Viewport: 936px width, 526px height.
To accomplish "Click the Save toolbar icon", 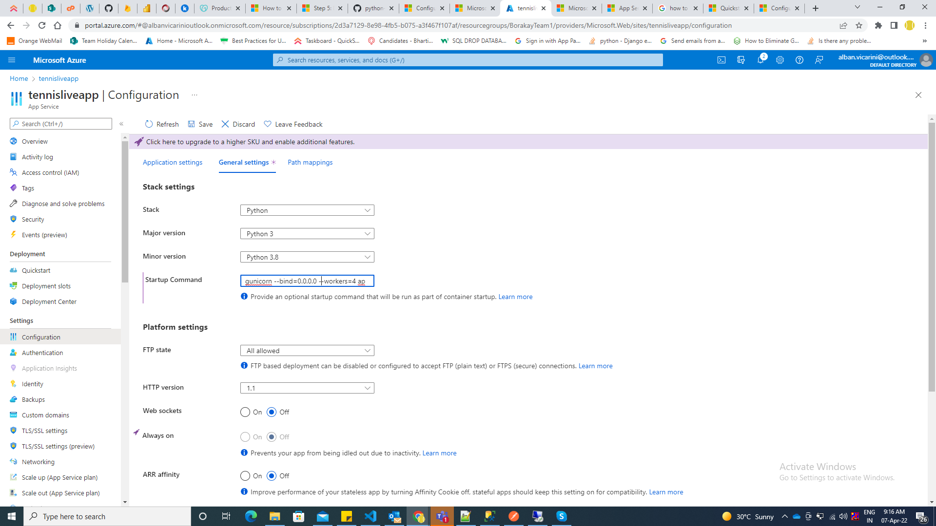I will (x=192, y=124).
